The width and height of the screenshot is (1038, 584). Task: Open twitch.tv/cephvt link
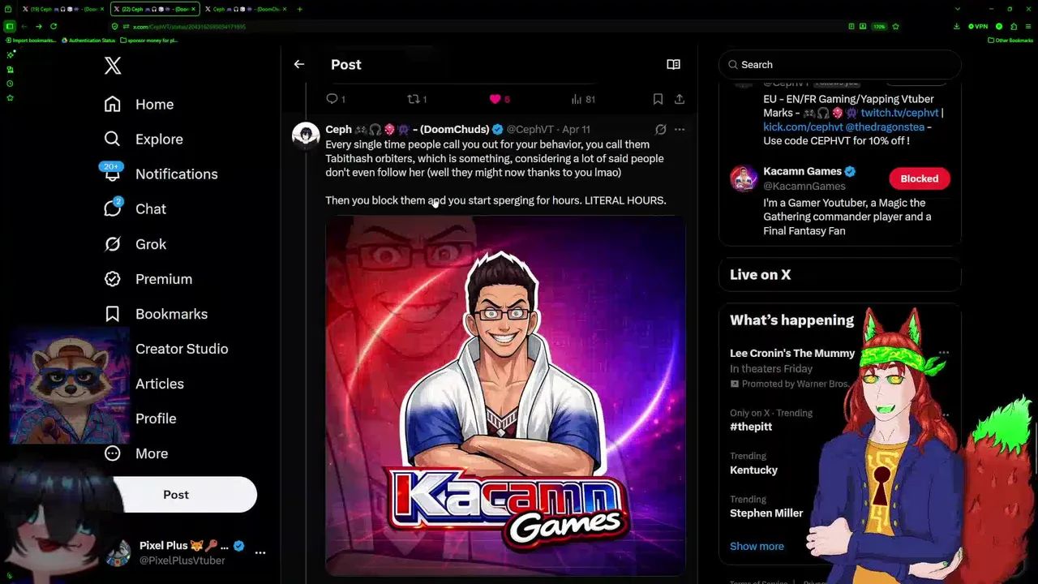coord(899,113)
